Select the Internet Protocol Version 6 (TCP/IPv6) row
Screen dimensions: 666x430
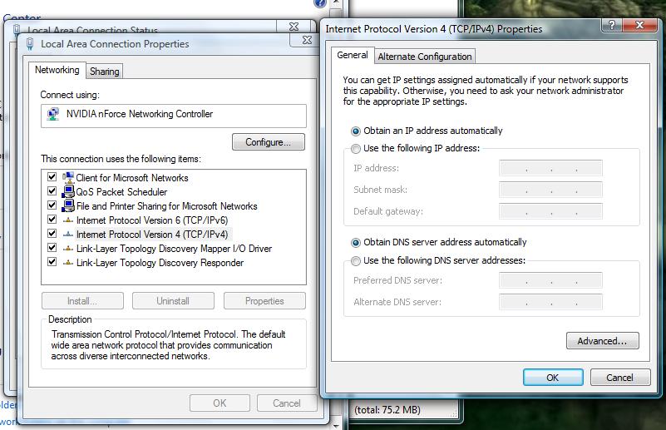point(152,220)
